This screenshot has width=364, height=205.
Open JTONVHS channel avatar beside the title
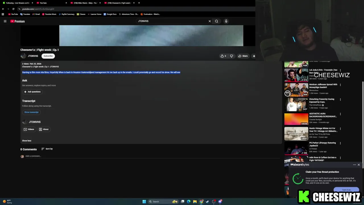[x=23, y=56]
